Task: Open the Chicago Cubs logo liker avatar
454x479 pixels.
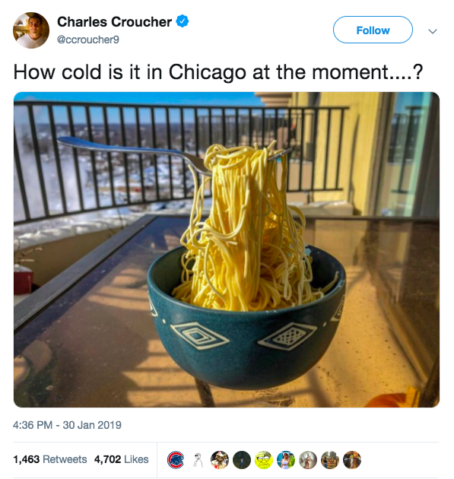Action: 176,460
